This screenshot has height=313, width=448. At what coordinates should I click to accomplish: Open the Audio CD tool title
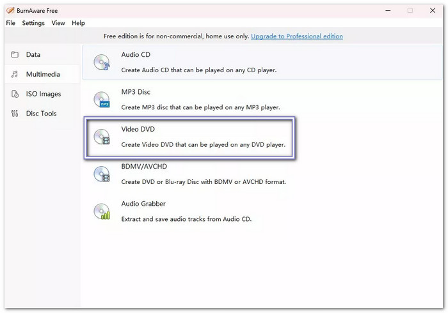pos(136,54)
